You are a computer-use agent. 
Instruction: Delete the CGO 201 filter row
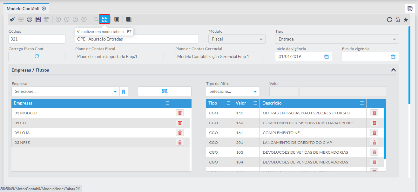[x=374, y=143]
